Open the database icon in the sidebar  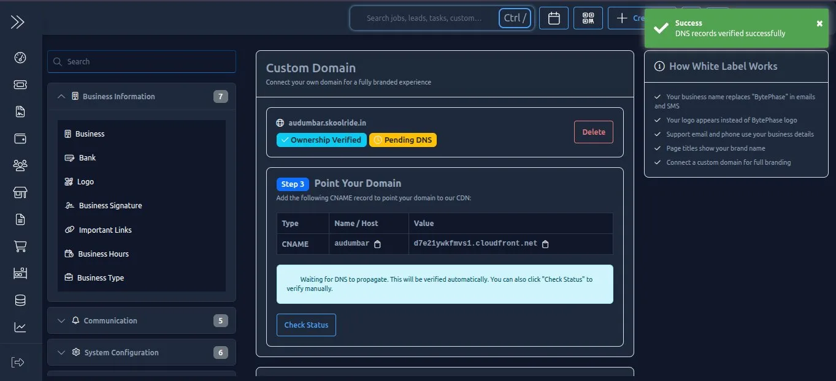click(x=20, y=300)
